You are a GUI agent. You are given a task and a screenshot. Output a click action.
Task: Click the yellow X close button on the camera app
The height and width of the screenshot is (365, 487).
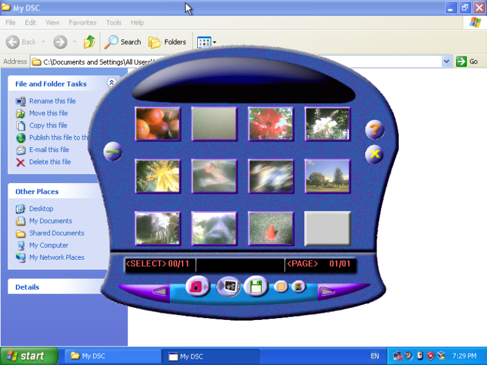[x=375, y=154]
